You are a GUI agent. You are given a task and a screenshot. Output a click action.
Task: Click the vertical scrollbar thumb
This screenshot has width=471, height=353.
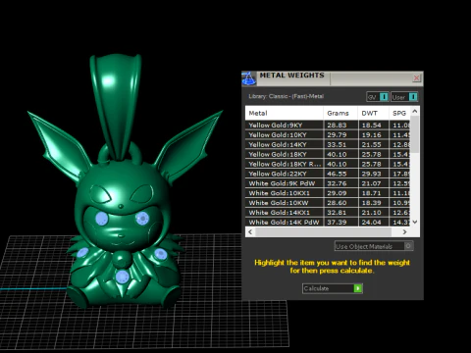coord(415,134)
